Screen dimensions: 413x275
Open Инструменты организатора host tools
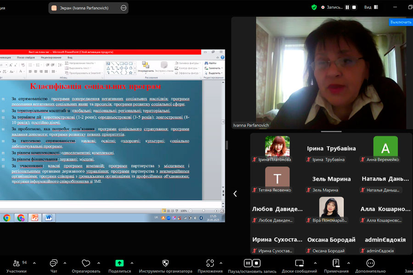[165, 266]
